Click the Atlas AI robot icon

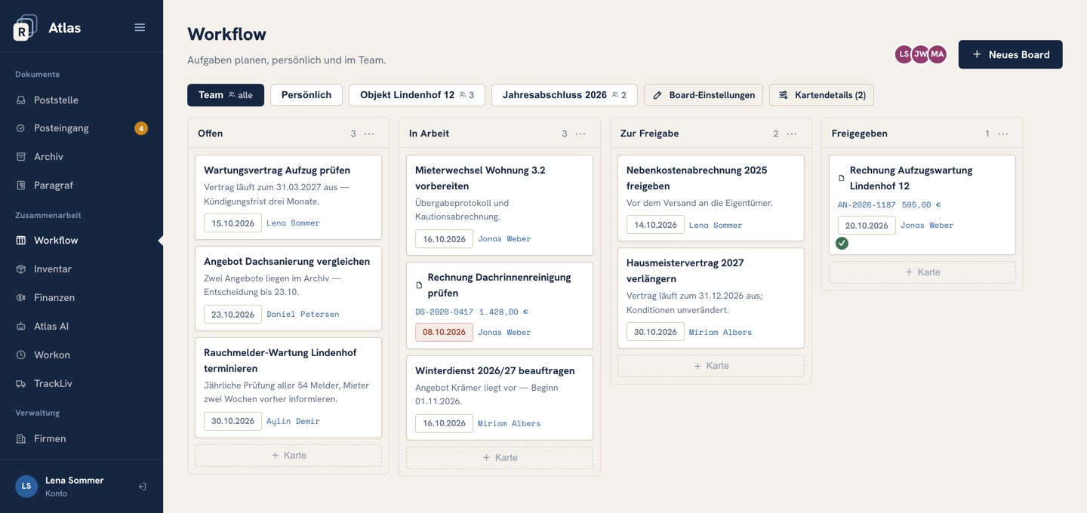pyautogui.click(x=21, y=327)
